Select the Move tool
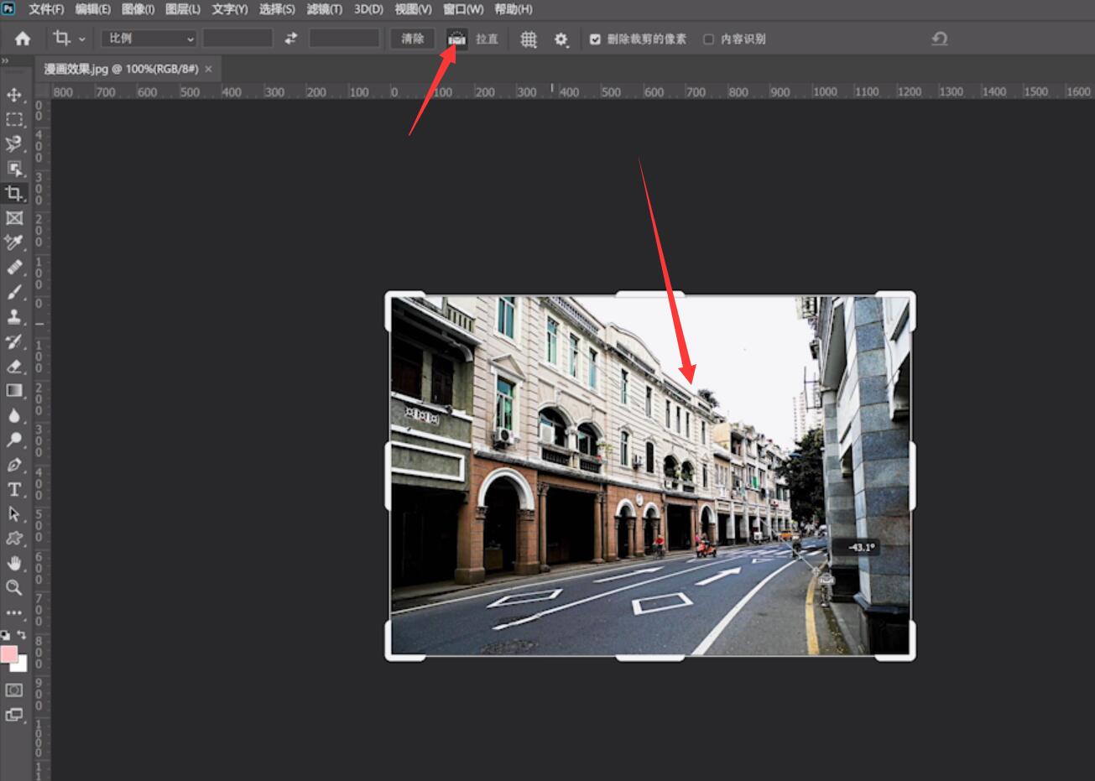Image resolution: width=1095 pixels, height=781 pixels. tap(14, 95)
